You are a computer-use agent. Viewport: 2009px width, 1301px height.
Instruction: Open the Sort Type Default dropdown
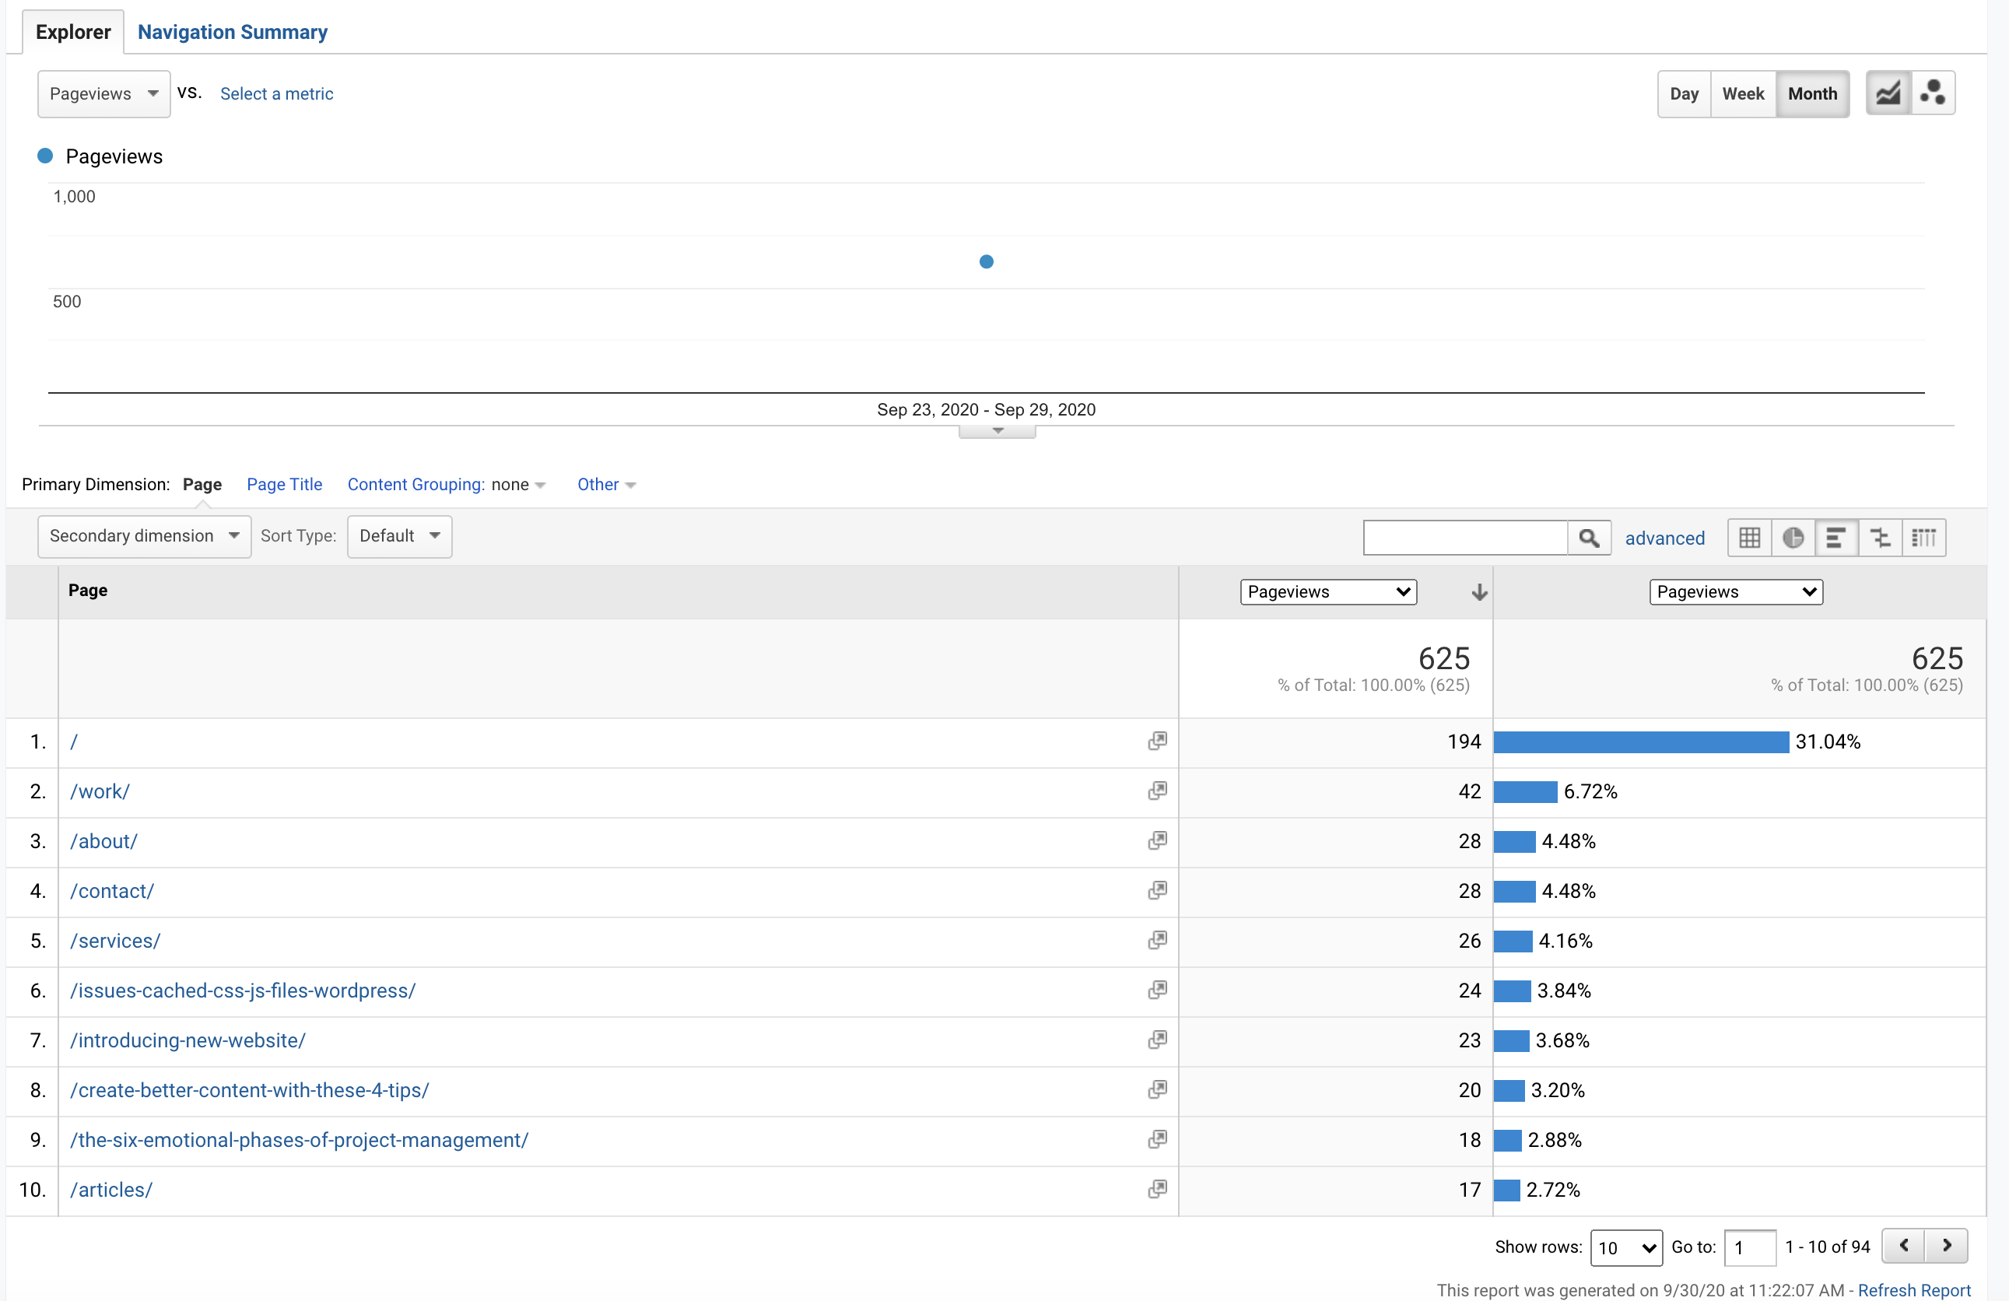coord(399,536)
